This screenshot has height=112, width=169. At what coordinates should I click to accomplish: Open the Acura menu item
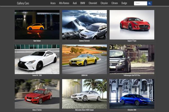(53, 3)
